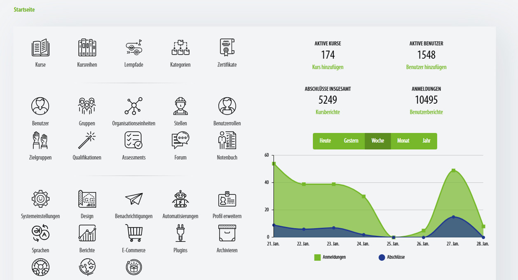Click the Benutzer hinzufügen link

426,67
